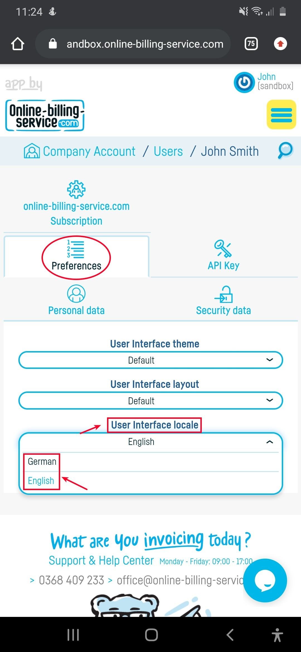Image resolution: width=301 pixels, height=652 pixels.
Task: Tap the red upload arrow browser icon
Action: 280,44
